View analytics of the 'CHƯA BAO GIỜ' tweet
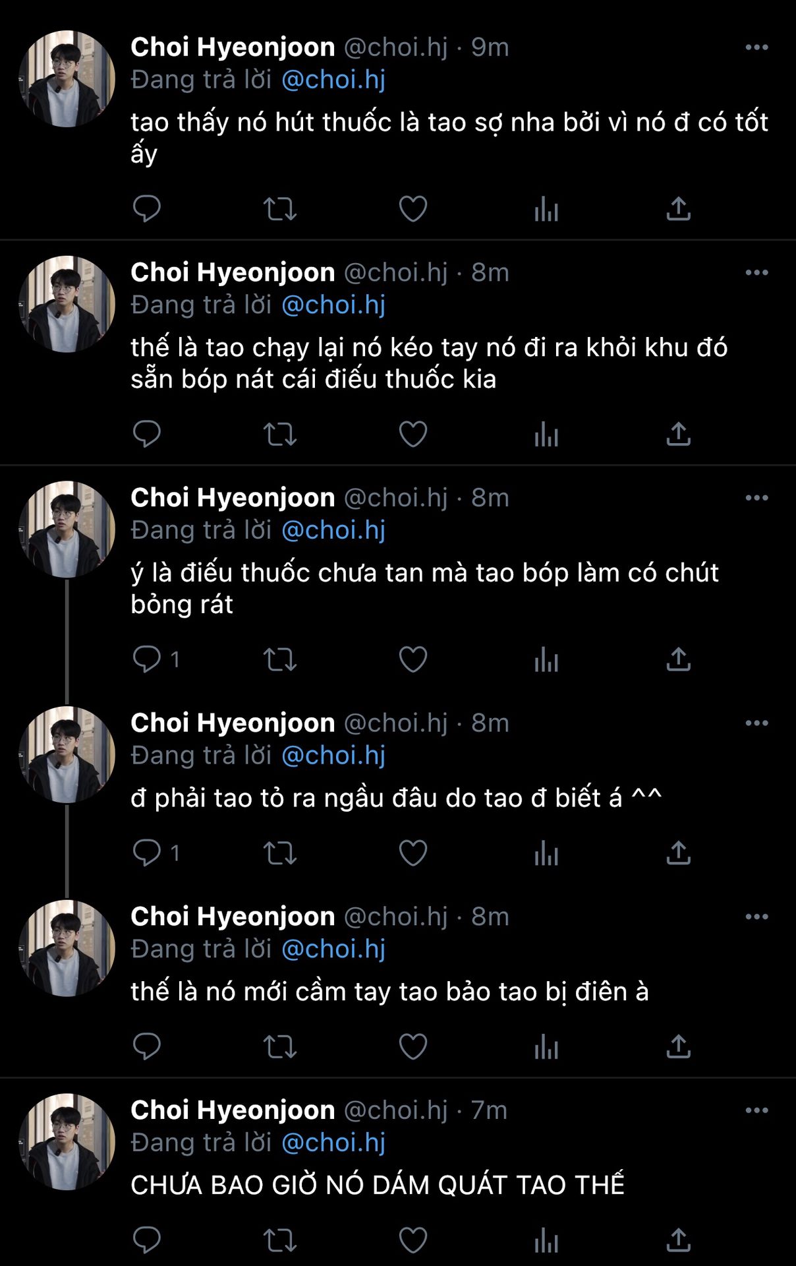 (546, 1240)
